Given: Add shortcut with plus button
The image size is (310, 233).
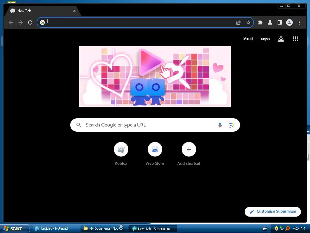Looking at the screenshot, I should (x=189, y=149).
